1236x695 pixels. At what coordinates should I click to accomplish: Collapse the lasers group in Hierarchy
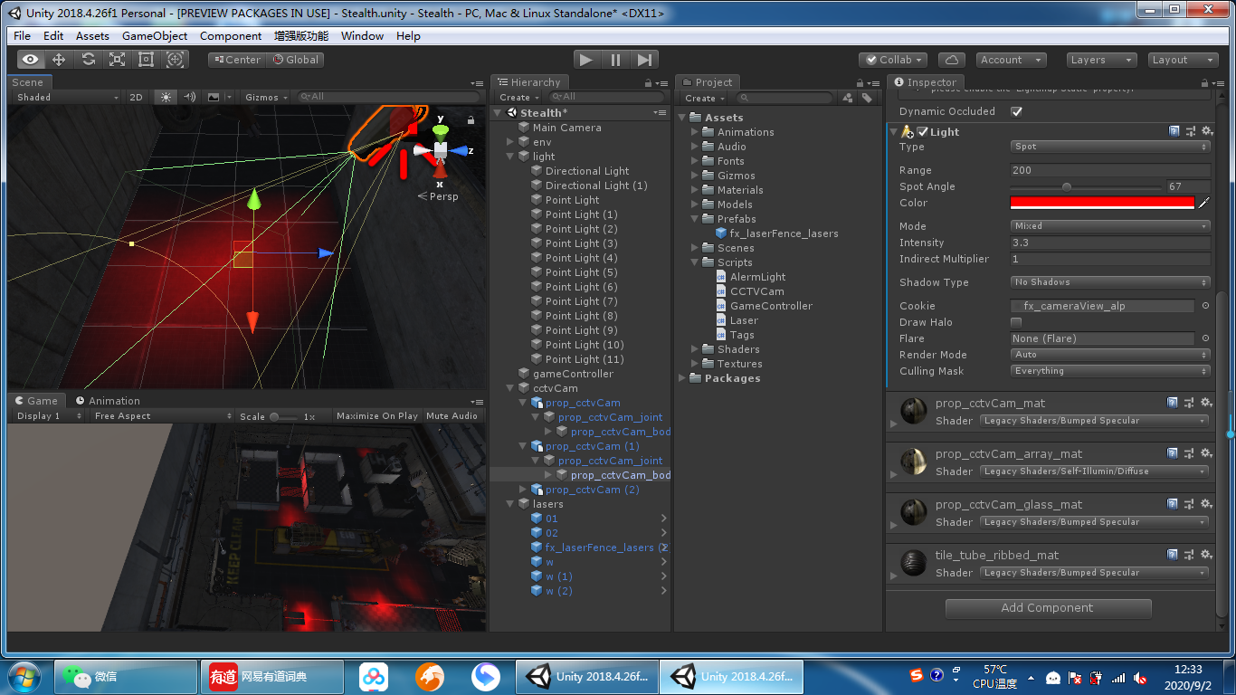tap(511, 504)
